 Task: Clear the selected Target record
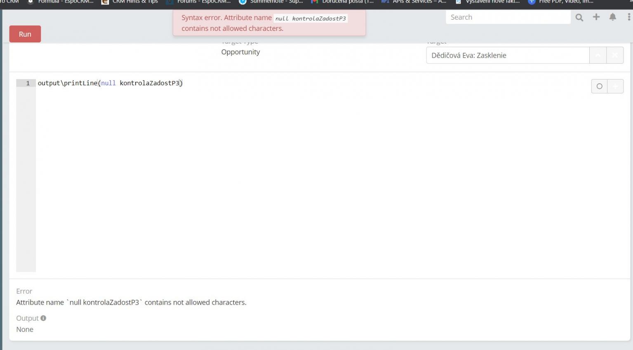click(615, 55)
